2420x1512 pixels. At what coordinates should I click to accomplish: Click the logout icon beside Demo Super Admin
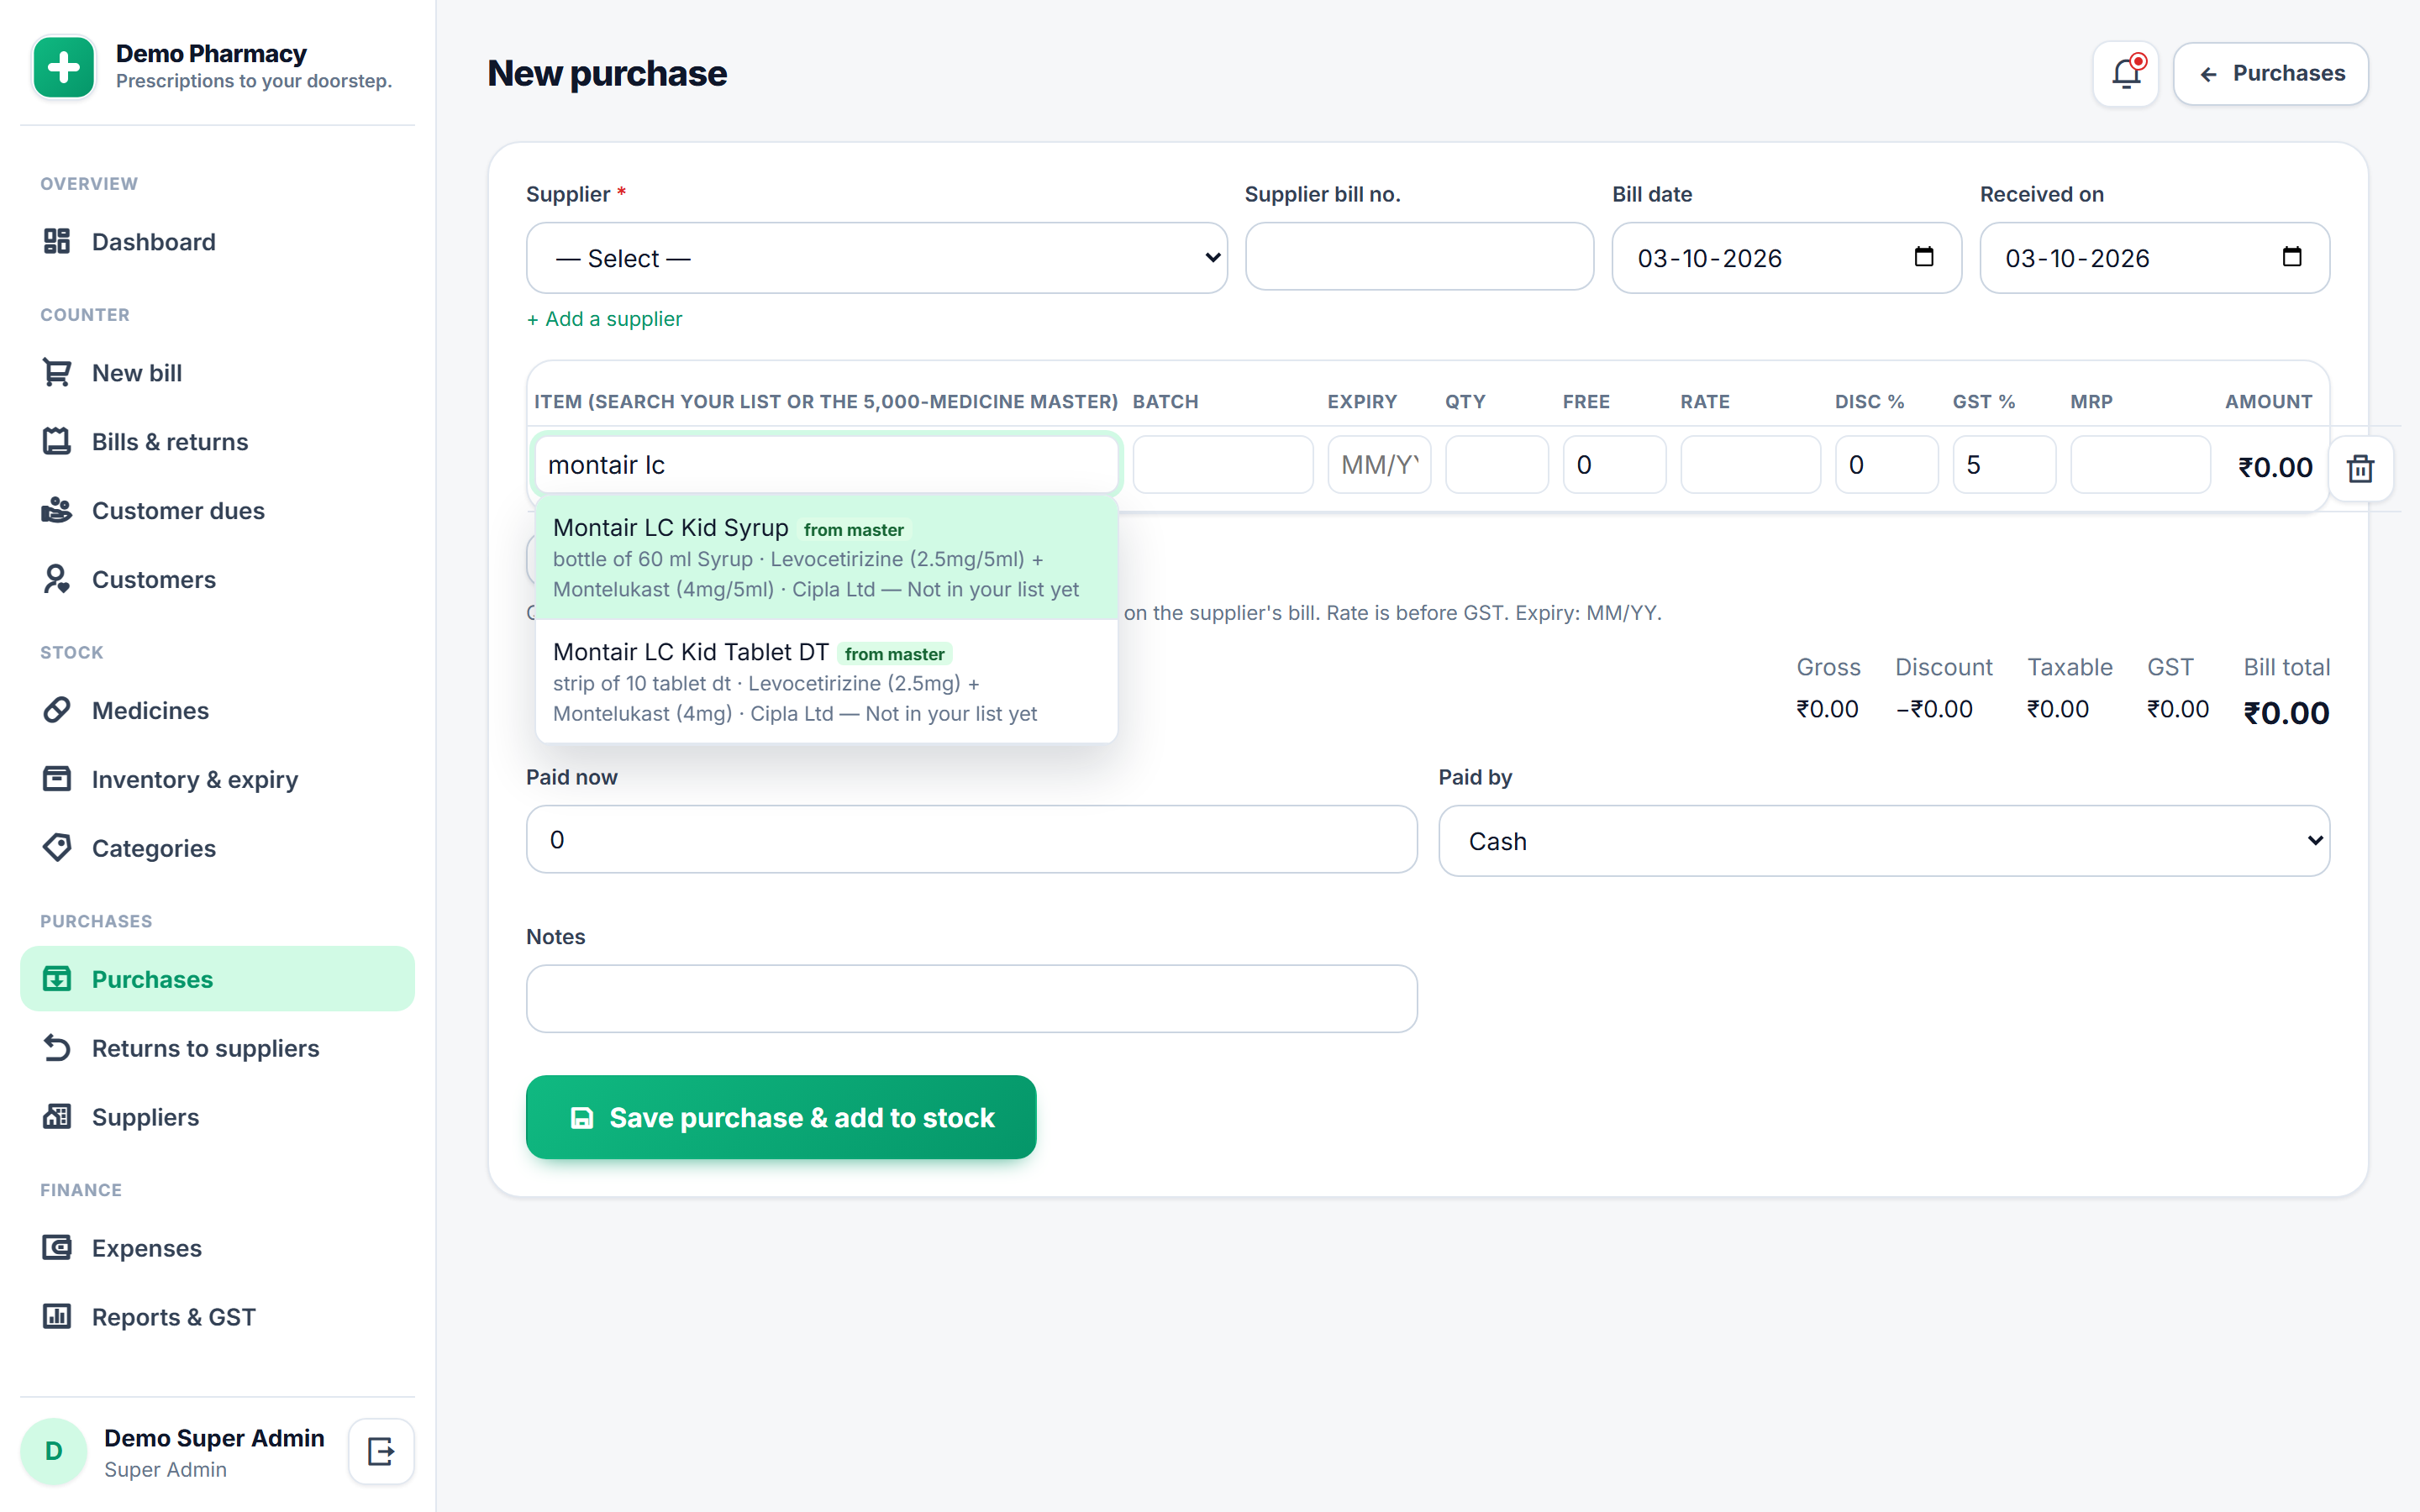tap(381, 1451)
